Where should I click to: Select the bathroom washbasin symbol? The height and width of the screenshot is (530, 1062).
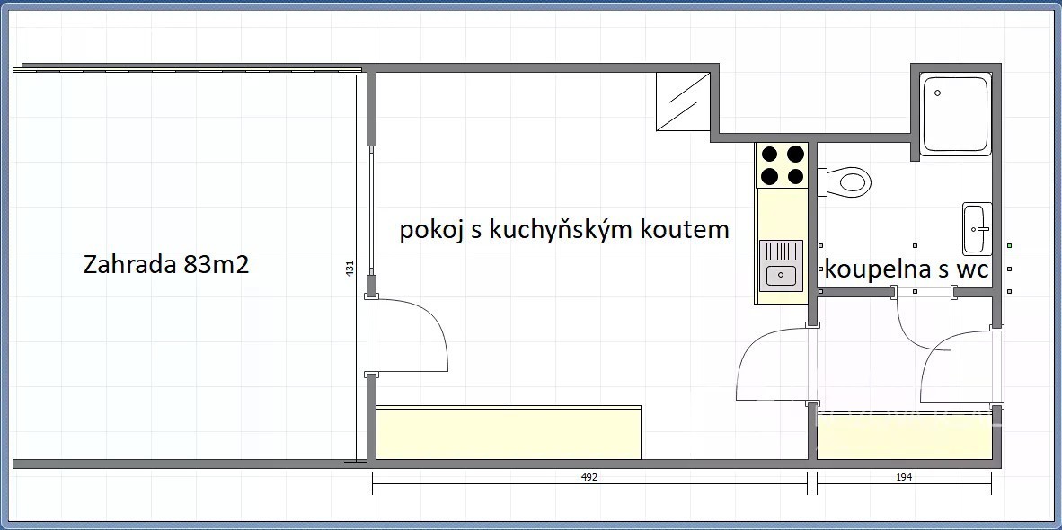click(x=976, y=229)
